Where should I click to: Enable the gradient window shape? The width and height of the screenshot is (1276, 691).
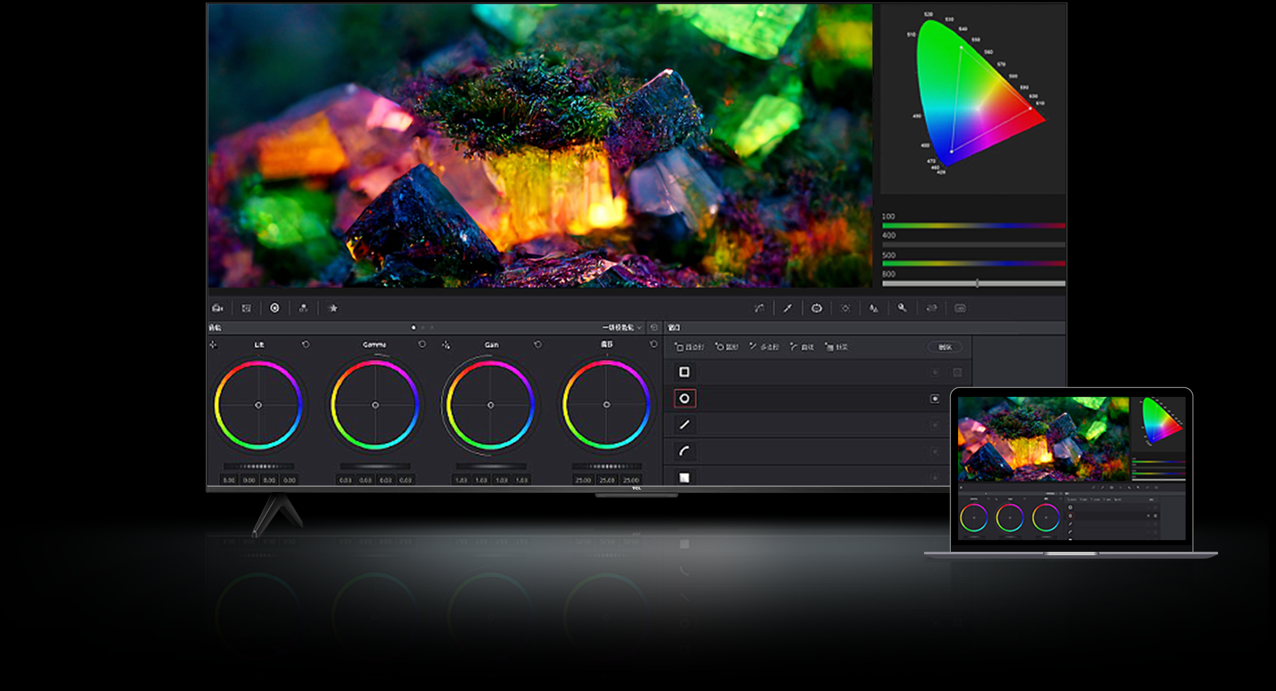pyautogui.click(x=684, y=478)
